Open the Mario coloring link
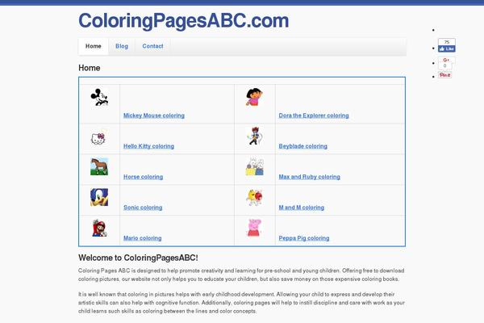 pyautogui.click(x=142, y=237)
